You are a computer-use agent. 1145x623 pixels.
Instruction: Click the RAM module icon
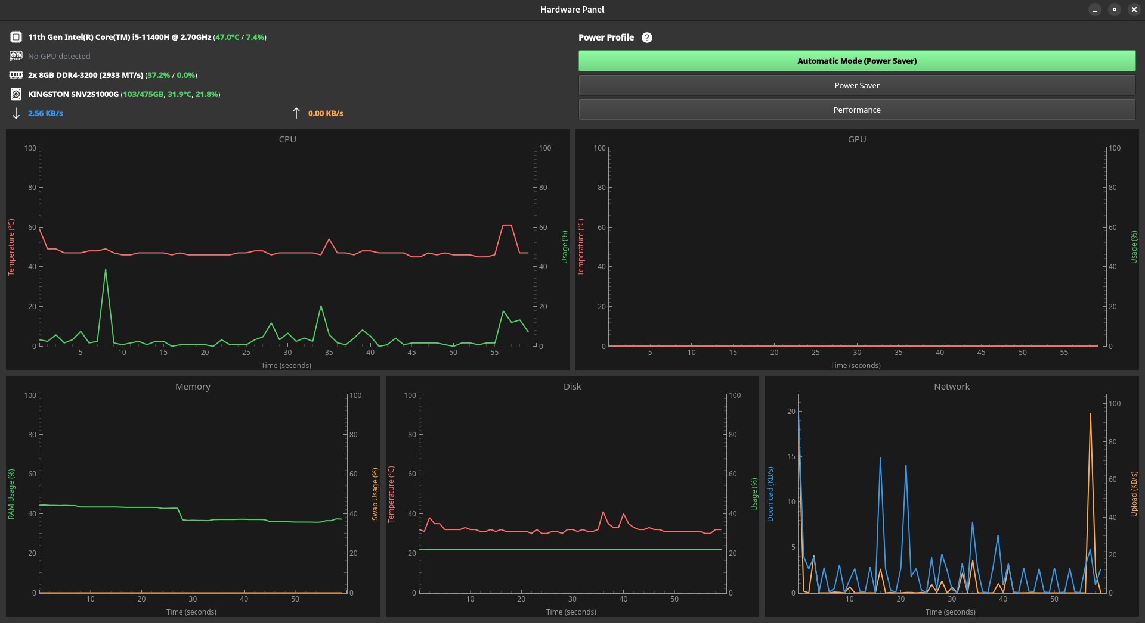[16, 75]
